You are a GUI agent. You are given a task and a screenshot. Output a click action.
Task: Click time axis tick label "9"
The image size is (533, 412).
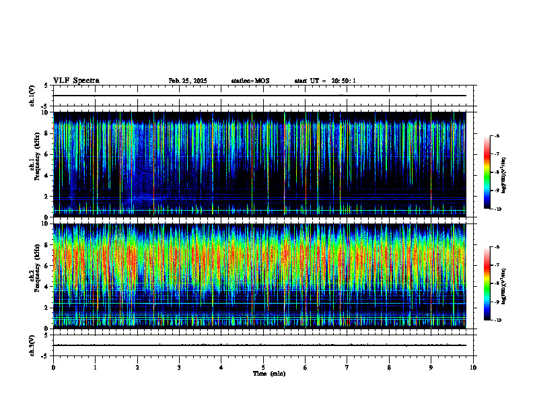point(431,368)
